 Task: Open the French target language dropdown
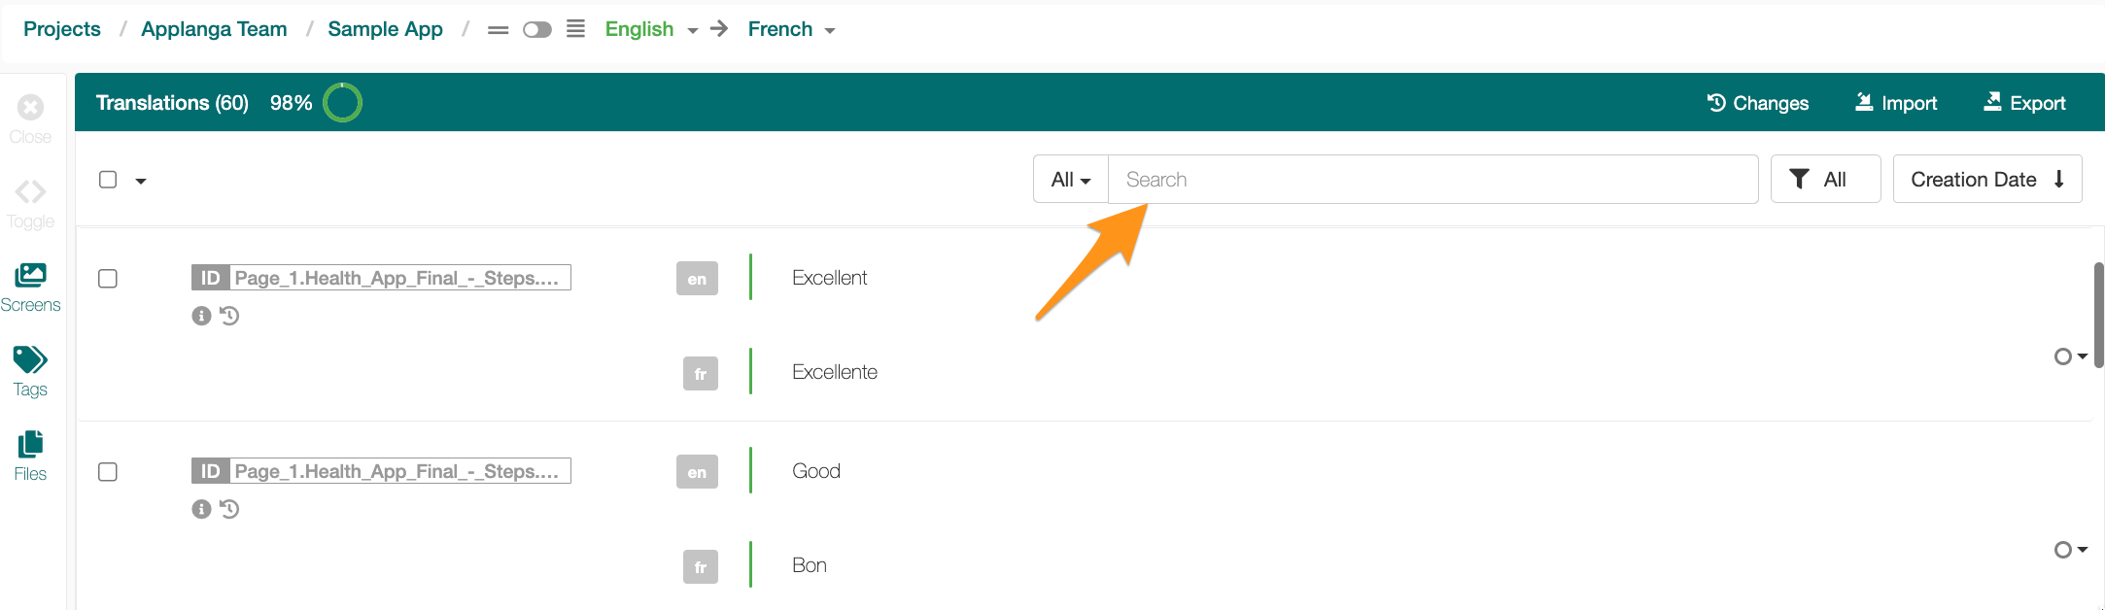tap(791, 29)
